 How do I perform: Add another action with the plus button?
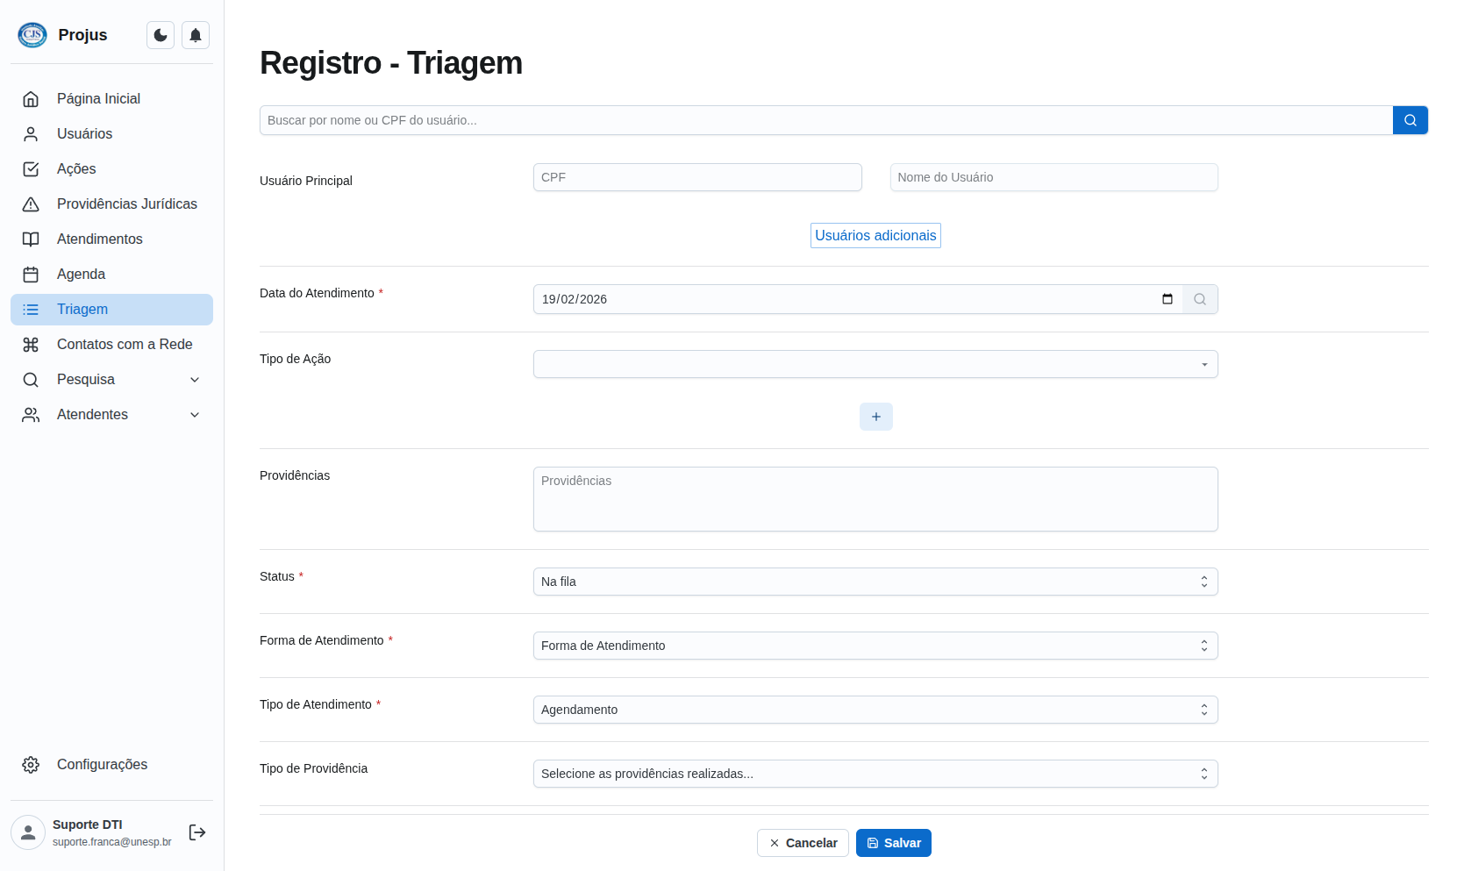875,417
